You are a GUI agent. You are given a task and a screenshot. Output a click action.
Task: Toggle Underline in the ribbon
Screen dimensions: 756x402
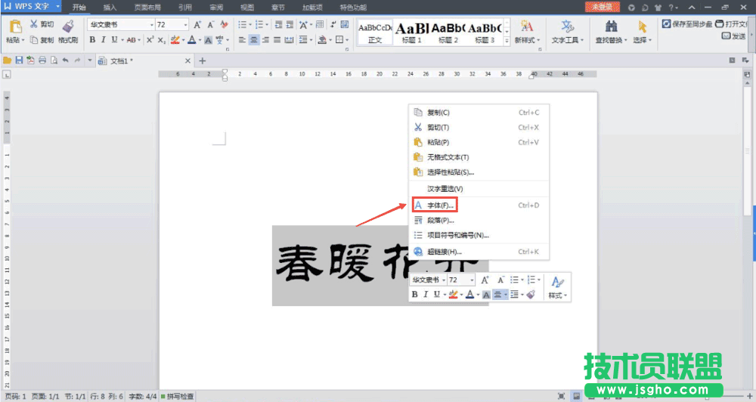click(x=114, y=40)
